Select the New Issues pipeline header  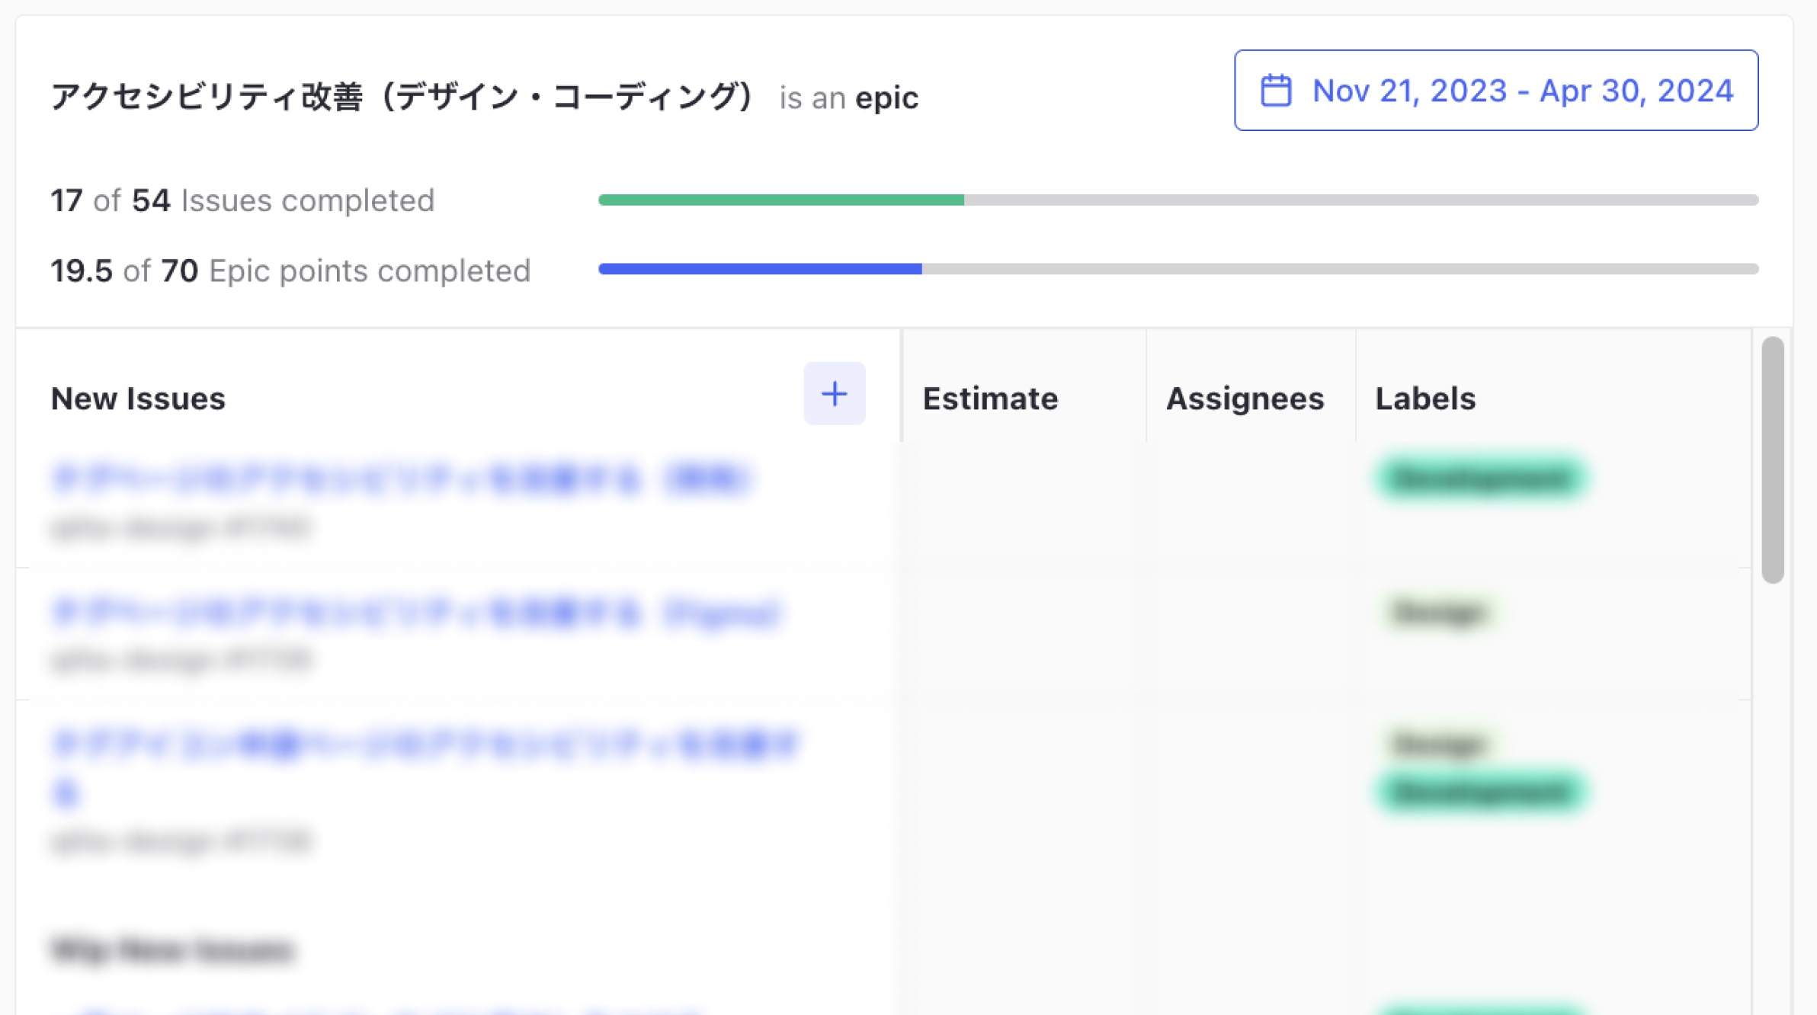click(138, 398)
